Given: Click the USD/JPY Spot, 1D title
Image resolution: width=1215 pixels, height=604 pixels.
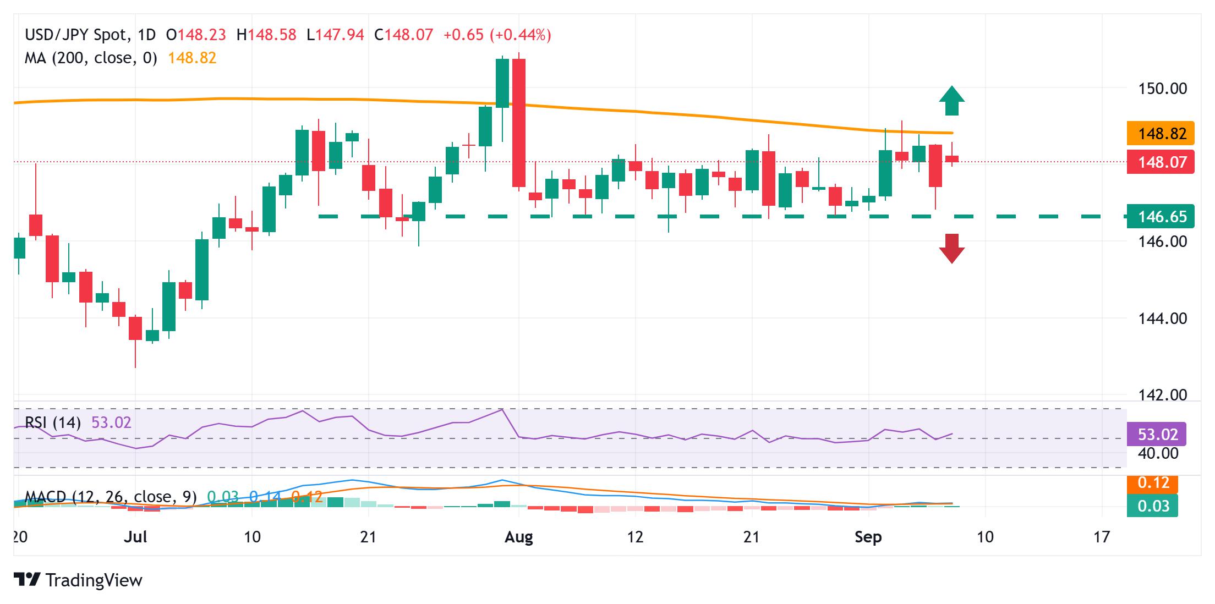Looking at the screenshot, I should [x=90, y=35].
